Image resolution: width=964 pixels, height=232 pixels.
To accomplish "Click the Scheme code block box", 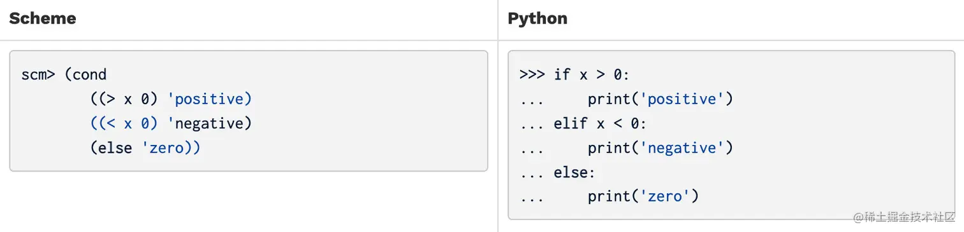I will (249, 111).
